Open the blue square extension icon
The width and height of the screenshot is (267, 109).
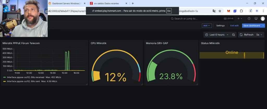coord(235,11)
